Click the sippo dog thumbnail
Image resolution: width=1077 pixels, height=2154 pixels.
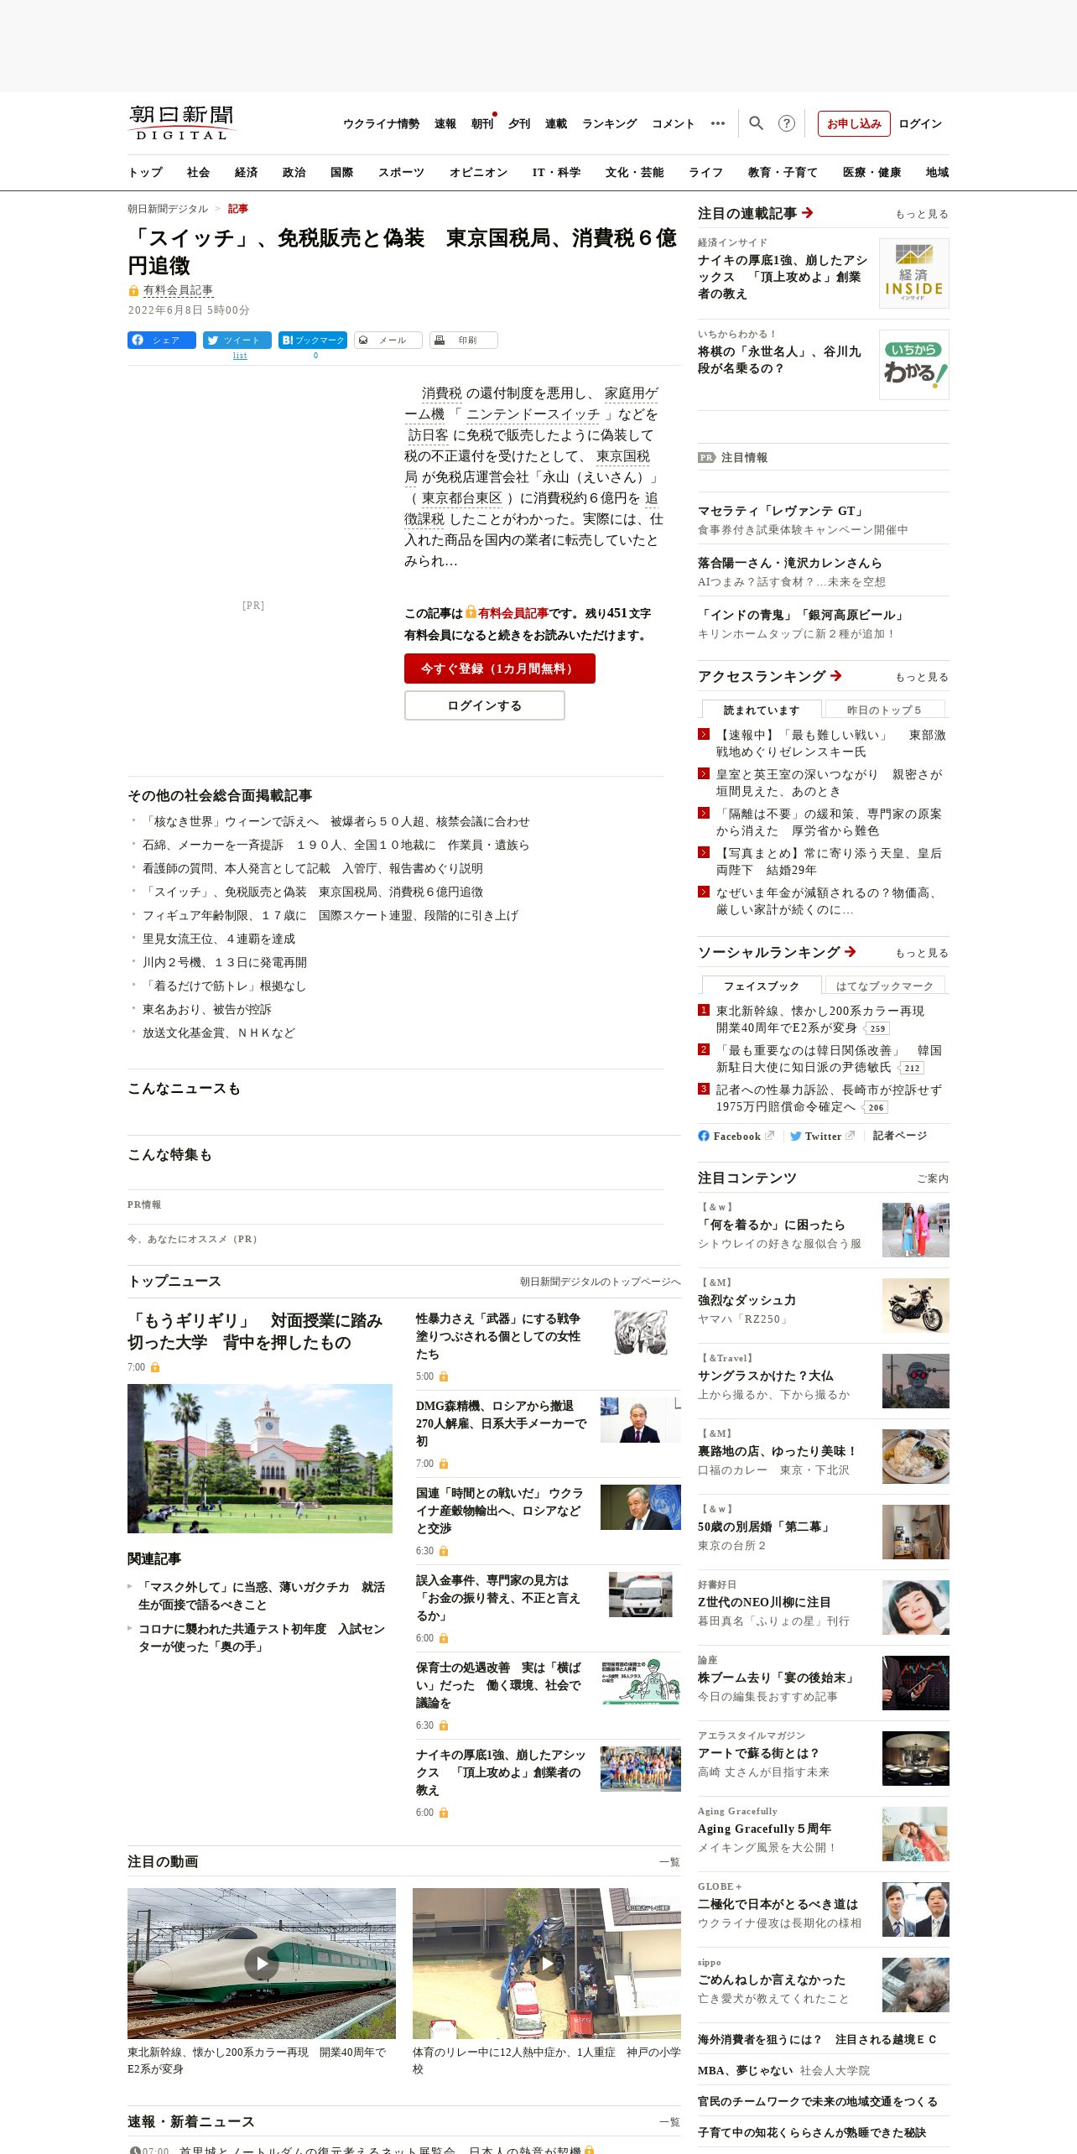[x=916, y=1985]
